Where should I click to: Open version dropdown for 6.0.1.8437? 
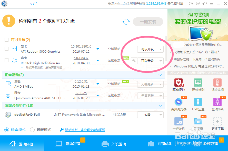click(x=98, y=61)
